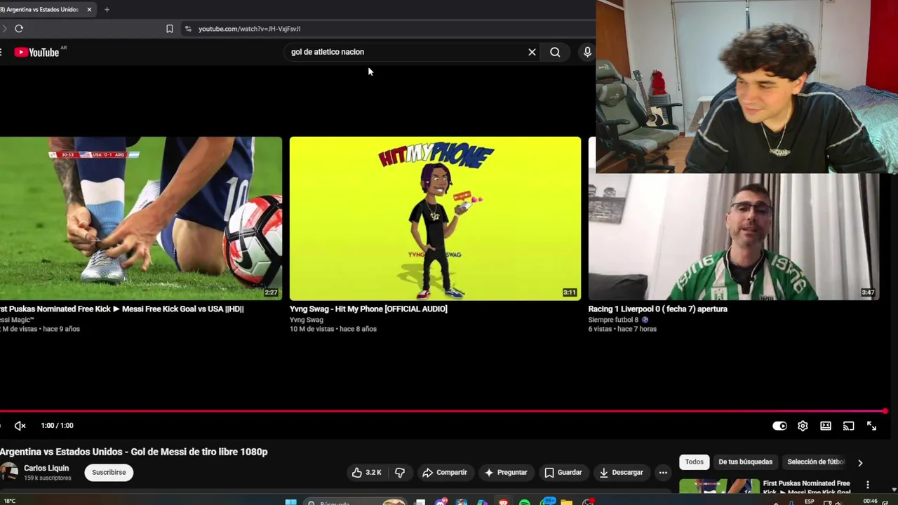Open the options menu for First Puskas Nominated video
This screenshot has height=505, width=898.
point(868,485)
